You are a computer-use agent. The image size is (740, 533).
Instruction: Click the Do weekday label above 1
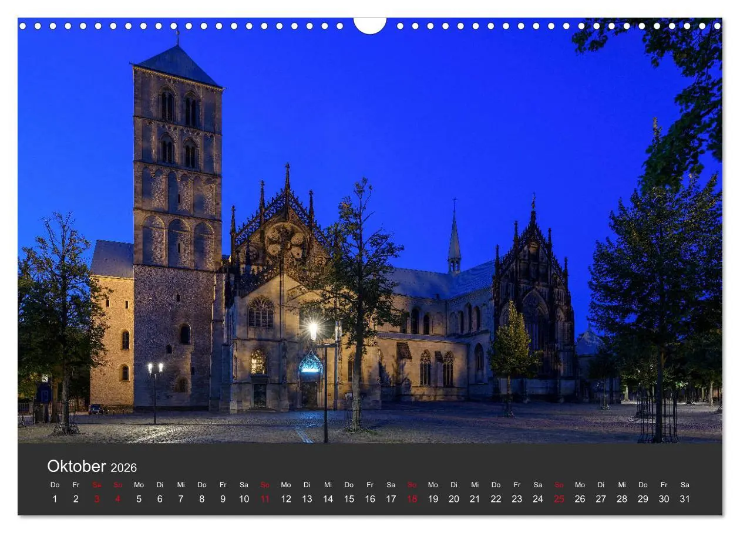pyautogui.click(x=55, y=485)
